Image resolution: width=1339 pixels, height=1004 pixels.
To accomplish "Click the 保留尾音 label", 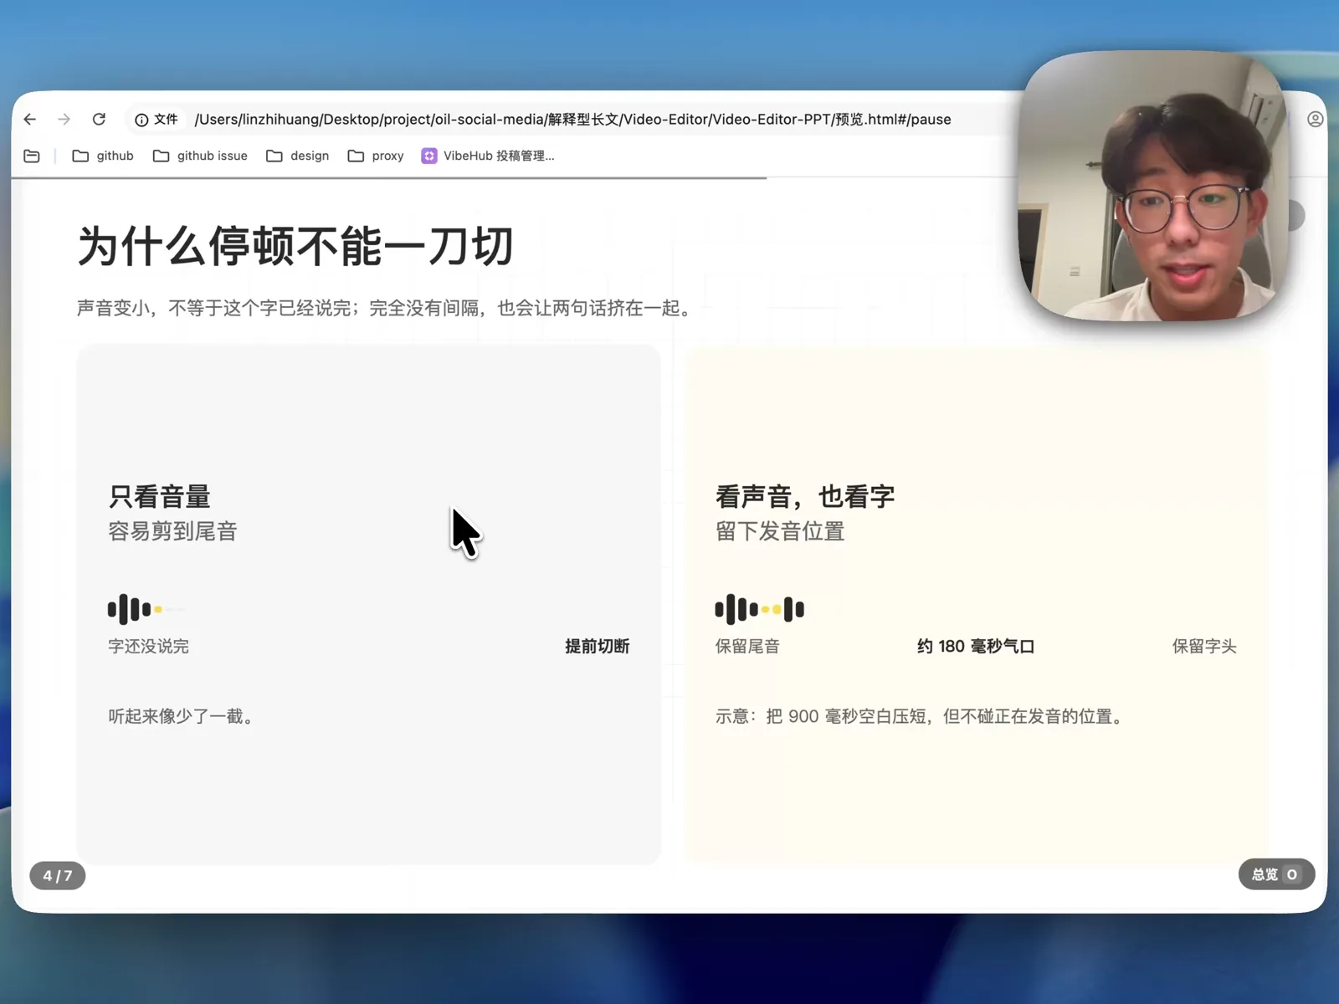I will point(747,646).
